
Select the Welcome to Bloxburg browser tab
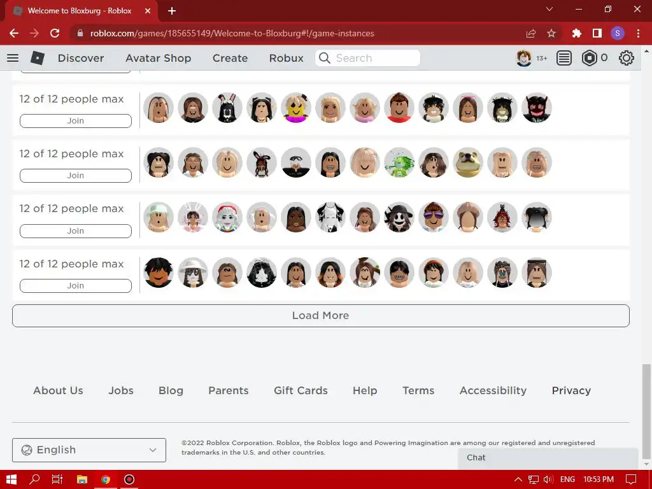pos(81,11)
